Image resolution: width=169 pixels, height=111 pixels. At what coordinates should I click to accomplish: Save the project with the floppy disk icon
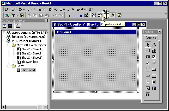tap(22, 15)
